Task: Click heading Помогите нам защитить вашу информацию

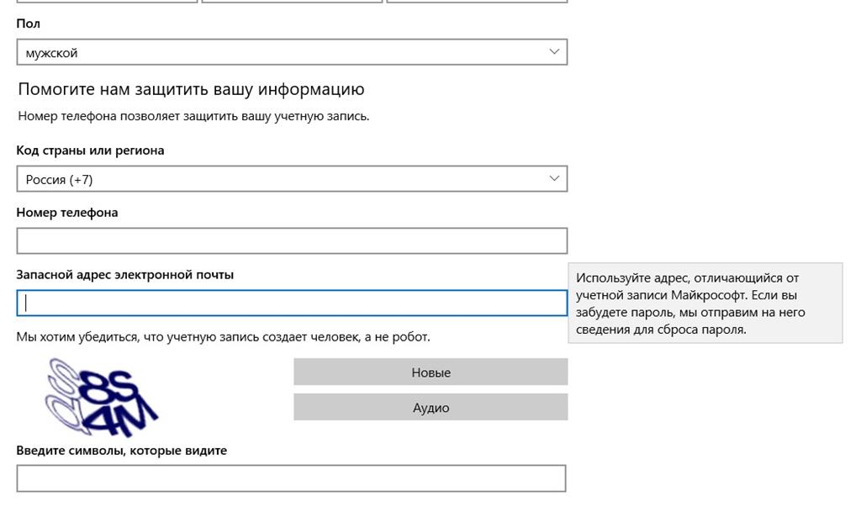Action: pyautogui.click(x=191, y=89)
